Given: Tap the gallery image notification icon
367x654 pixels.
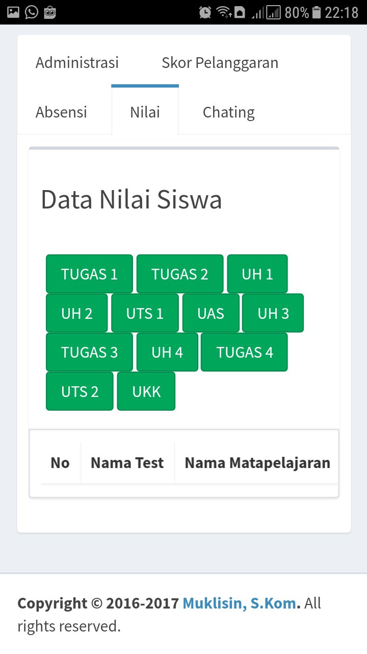Looking at the screenshot, I should pos(13,12).
